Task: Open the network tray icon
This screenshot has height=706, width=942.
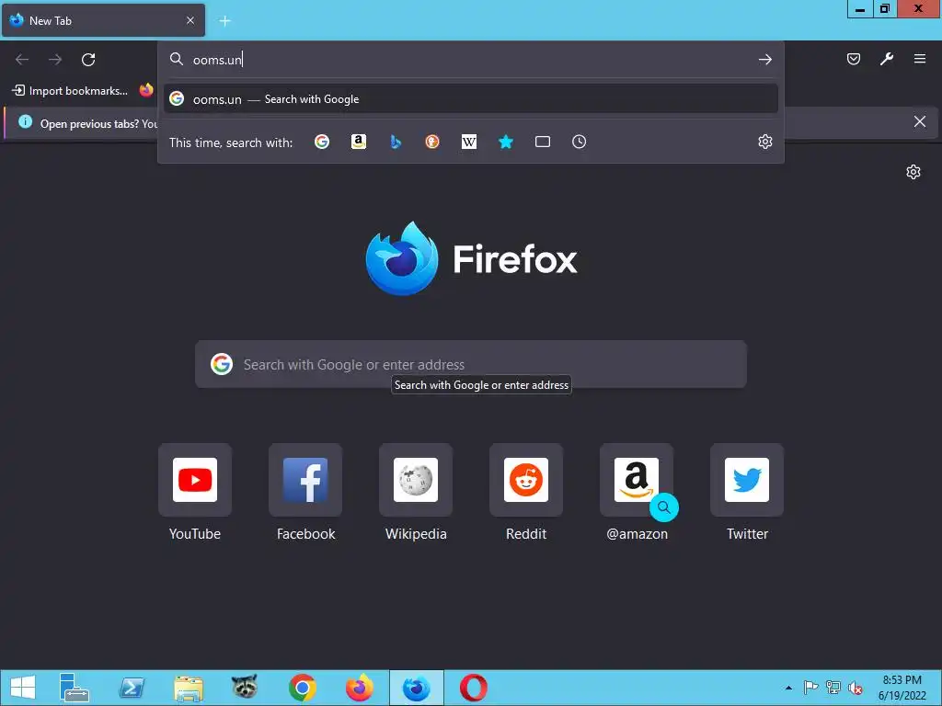Action: click(833, 688)
